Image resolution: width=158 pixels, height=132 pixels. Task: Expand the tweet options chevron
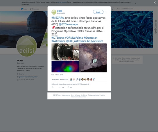tap(106, 12)
